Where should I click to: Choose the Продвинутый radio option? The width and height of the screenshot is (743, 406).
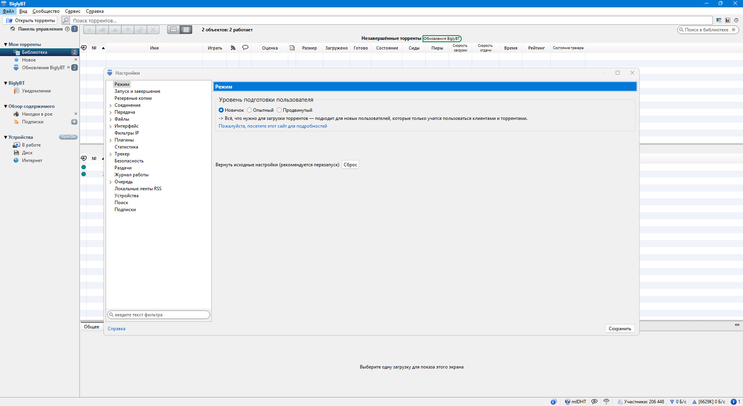click(279, 110)
